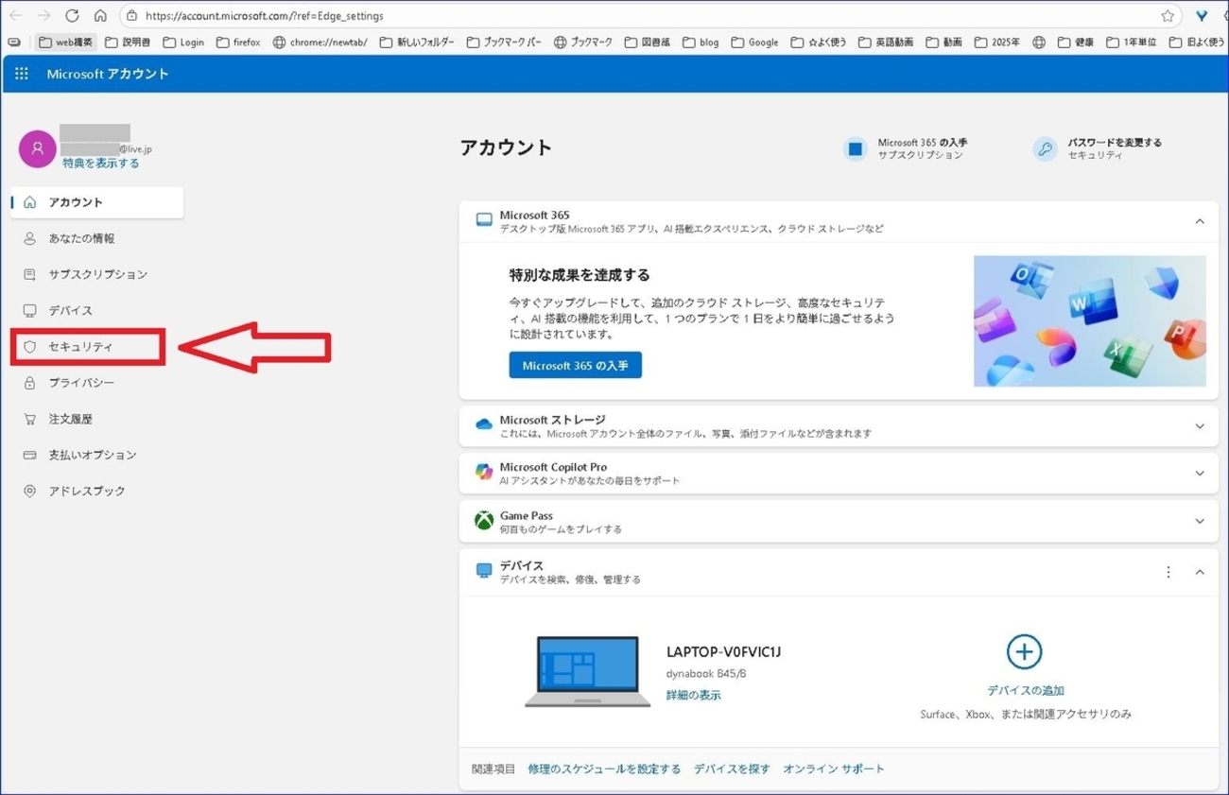
Task: Click the Xbox icon next to Game Pass
Action: 483,520
